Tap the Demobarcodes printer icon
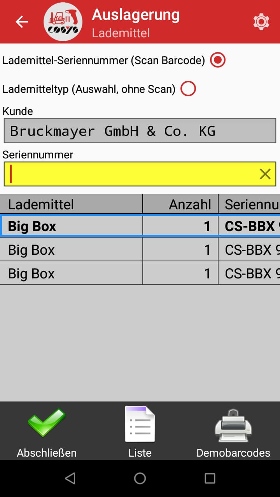 pyautogui.click(x=233, y=423)
